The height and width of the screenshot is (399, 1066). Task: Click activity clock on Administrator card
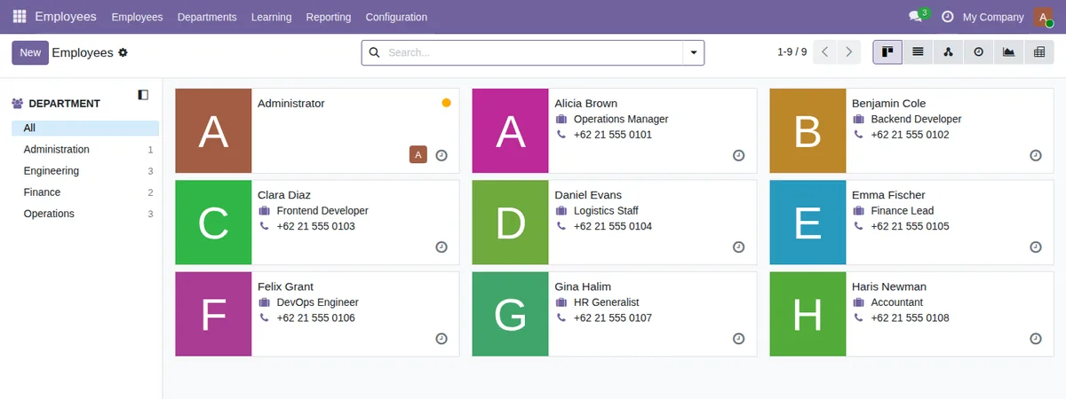[442, 155]
